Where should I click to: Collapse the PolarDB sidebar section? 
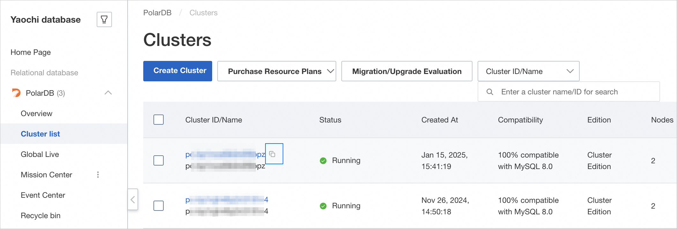[108, 93]
